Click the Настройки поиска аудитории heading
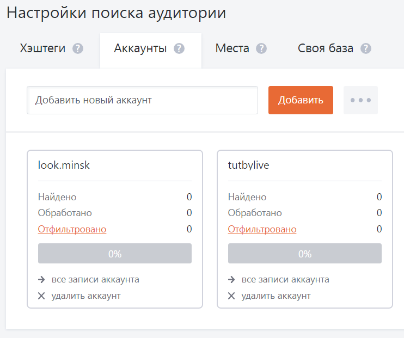This screenshot has width=404, height=338. point(116,13)
